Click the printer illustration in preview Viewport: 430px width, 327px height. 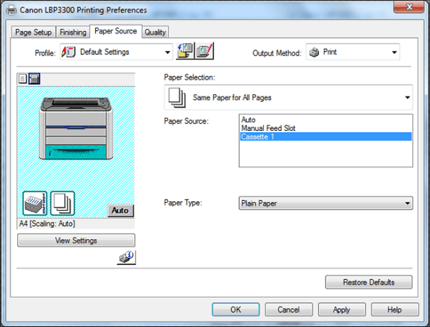[x=75, y=128]
